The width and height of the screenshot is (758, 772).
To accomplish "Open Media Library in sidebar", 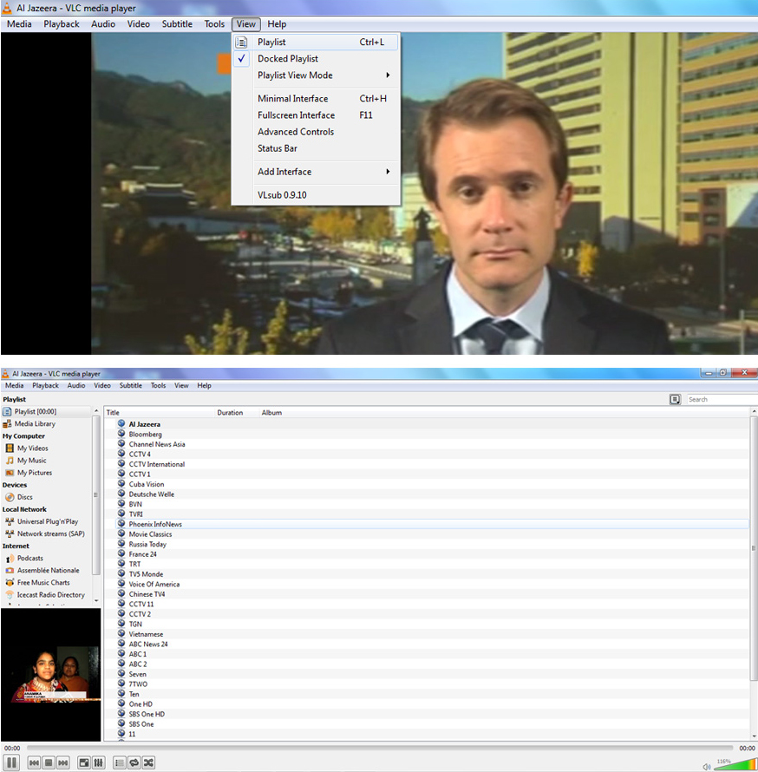I will click(35, 423).
